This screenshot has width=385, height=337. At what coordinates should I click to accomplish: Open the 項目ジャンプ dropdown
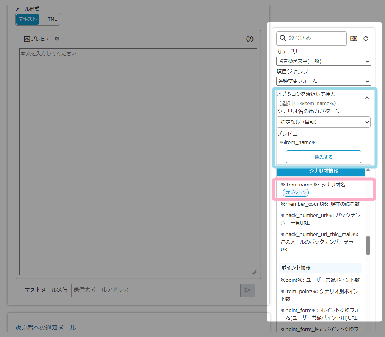coord(323,81)
